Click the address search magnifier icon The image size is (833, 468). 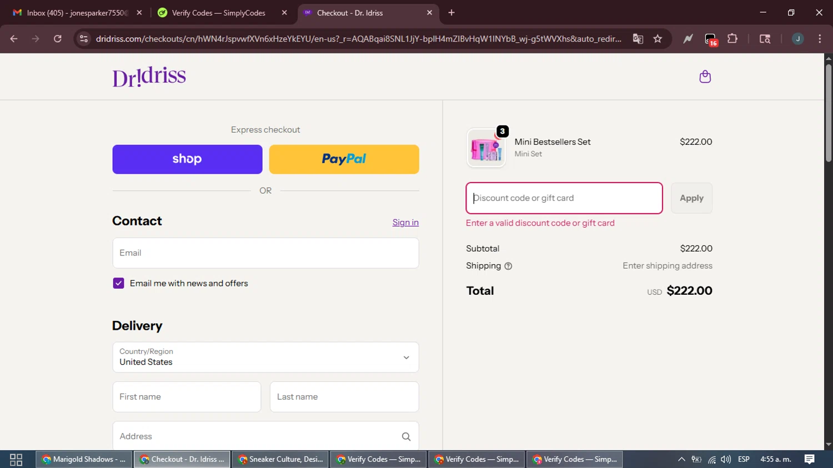click(406, 436)
